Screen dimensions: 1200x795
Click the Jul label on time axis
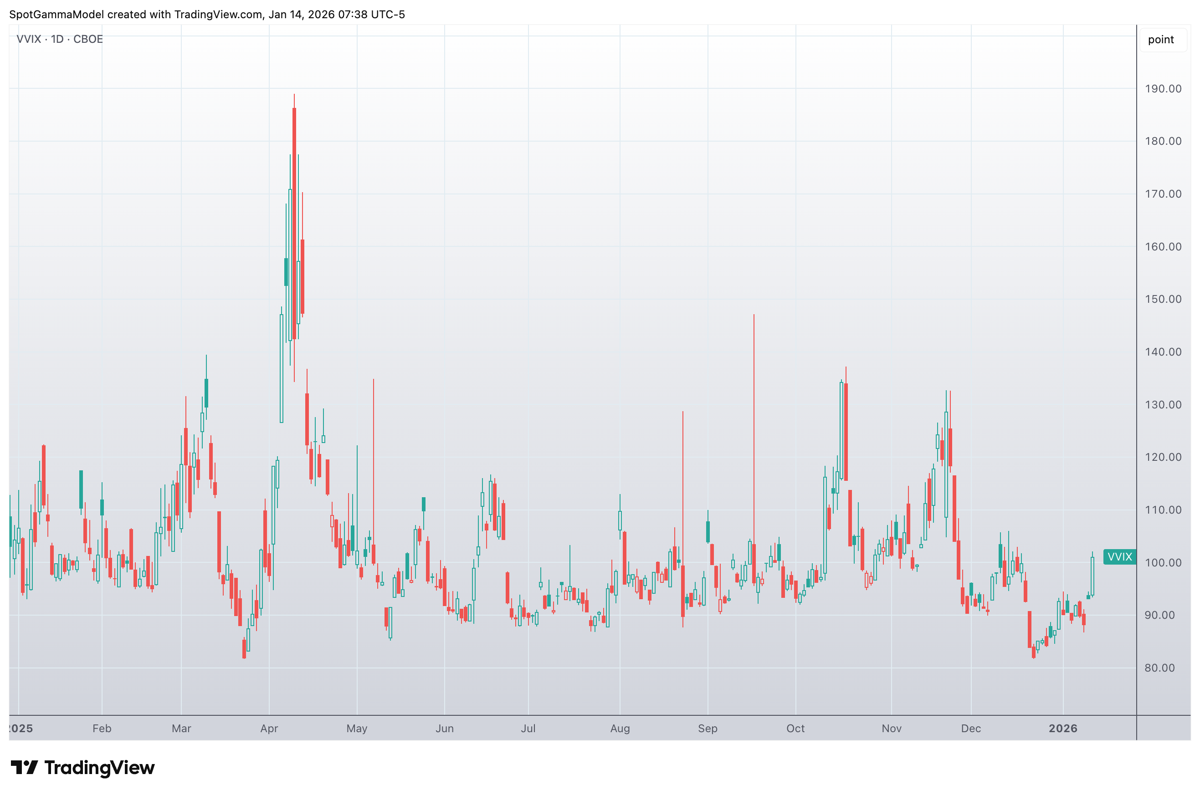coord(528,728)
